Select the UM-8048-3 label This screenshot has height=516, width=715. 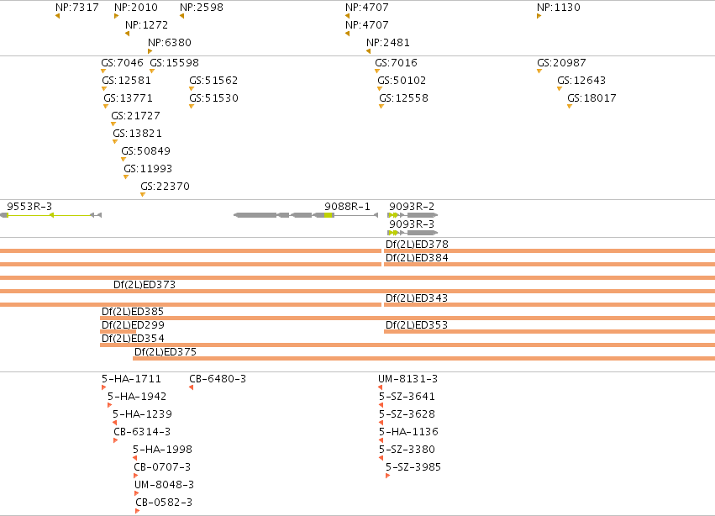click(x=164, y=485)
